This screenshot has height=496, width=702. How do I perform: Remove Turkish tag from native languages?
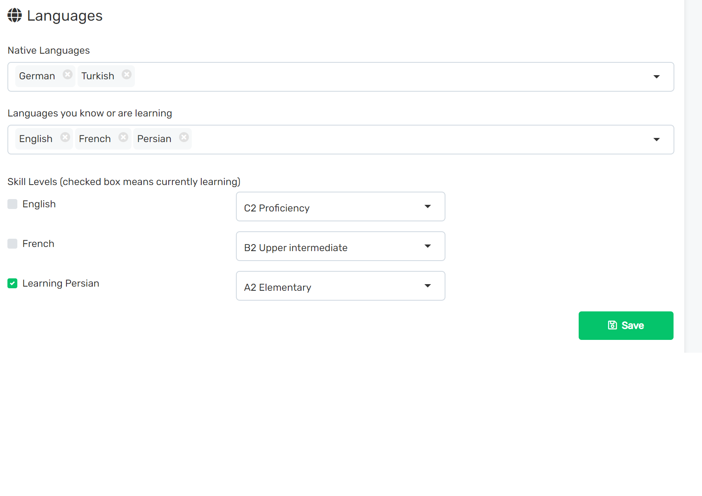127,74
